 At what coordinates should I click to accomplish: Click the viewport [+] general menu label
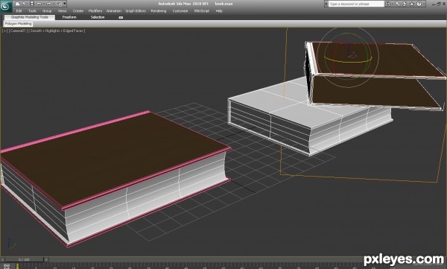(x=5, y=31)
